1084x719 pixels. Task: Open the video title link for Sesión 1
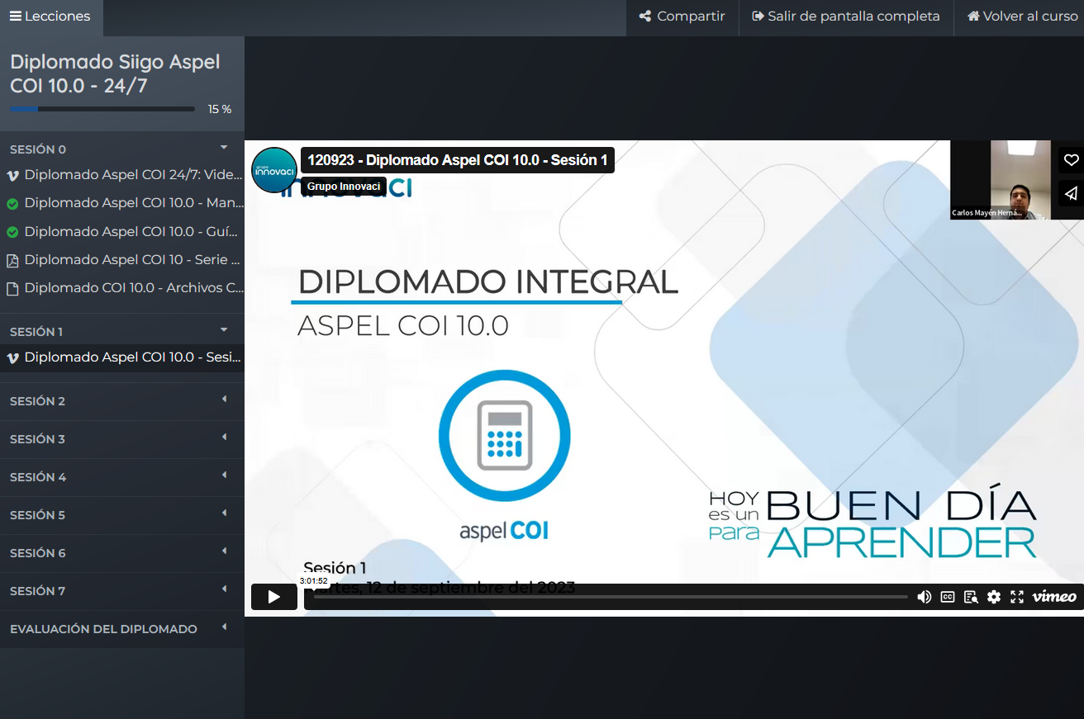point(457,160)
